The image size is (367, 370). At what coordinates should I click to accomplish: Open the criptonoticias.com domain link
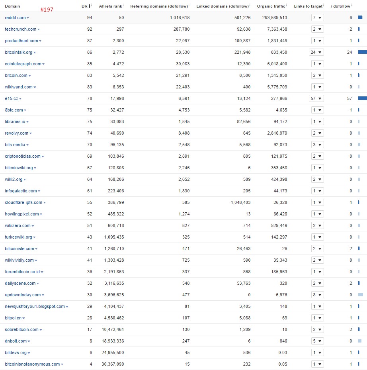(x=23, y=157)
